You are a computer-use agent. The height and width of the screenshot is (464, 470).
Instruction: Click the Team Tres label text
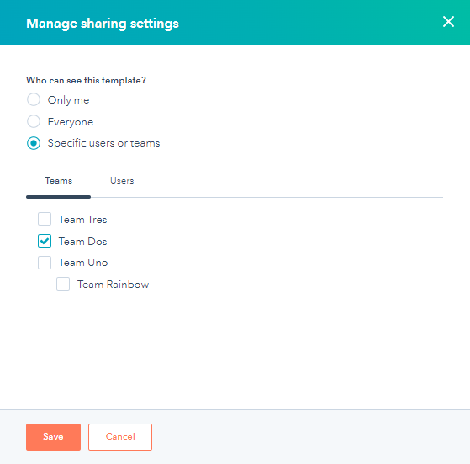pos(82,220)
